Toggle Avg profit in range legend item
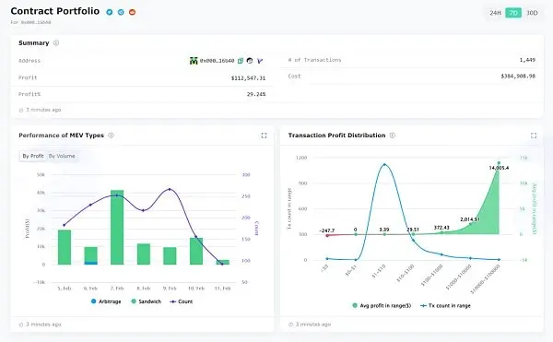 point(382,306)
